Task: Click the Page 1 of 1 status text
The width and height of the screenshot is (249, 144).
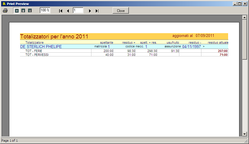Action: pos(10,141)
